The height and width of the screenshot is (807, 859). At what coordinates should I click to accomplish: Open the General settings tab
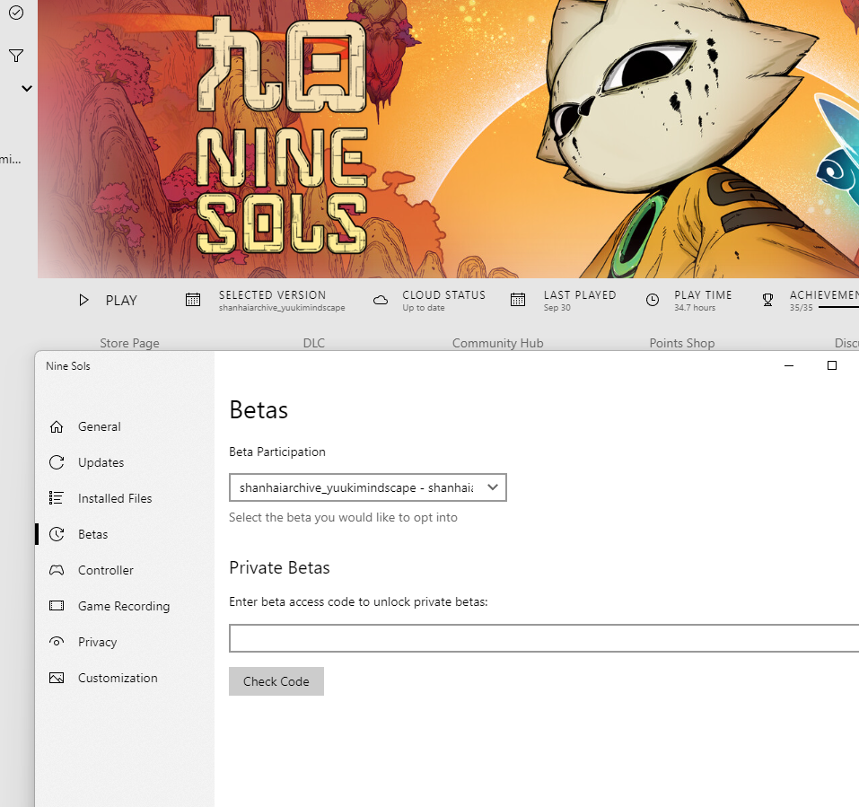point(99,426)
